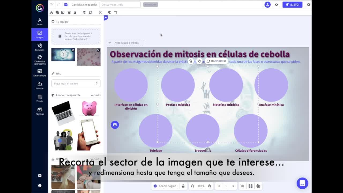This screenshot has height=193, width=343.
Task: Click the Genially logo icon
Action: (40, 8)
